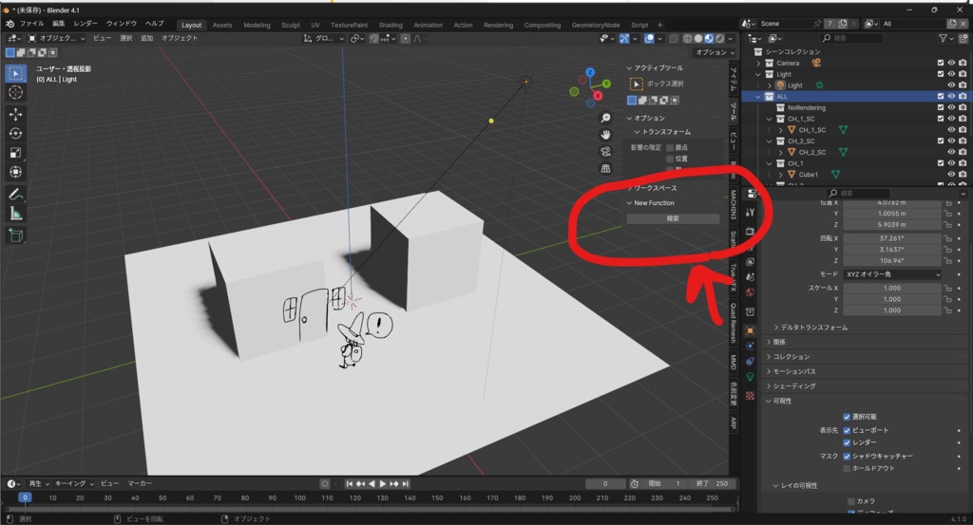Select the Annotate tool
Viewport: 973px width, 525px height.
point(15,195)
